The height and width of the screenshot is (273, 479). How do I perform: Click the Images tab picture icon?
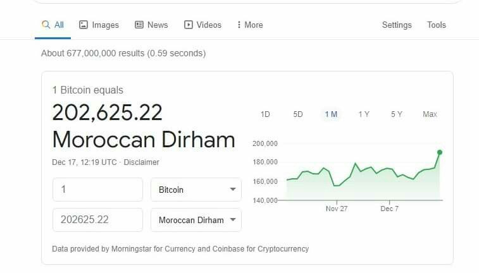84,25
